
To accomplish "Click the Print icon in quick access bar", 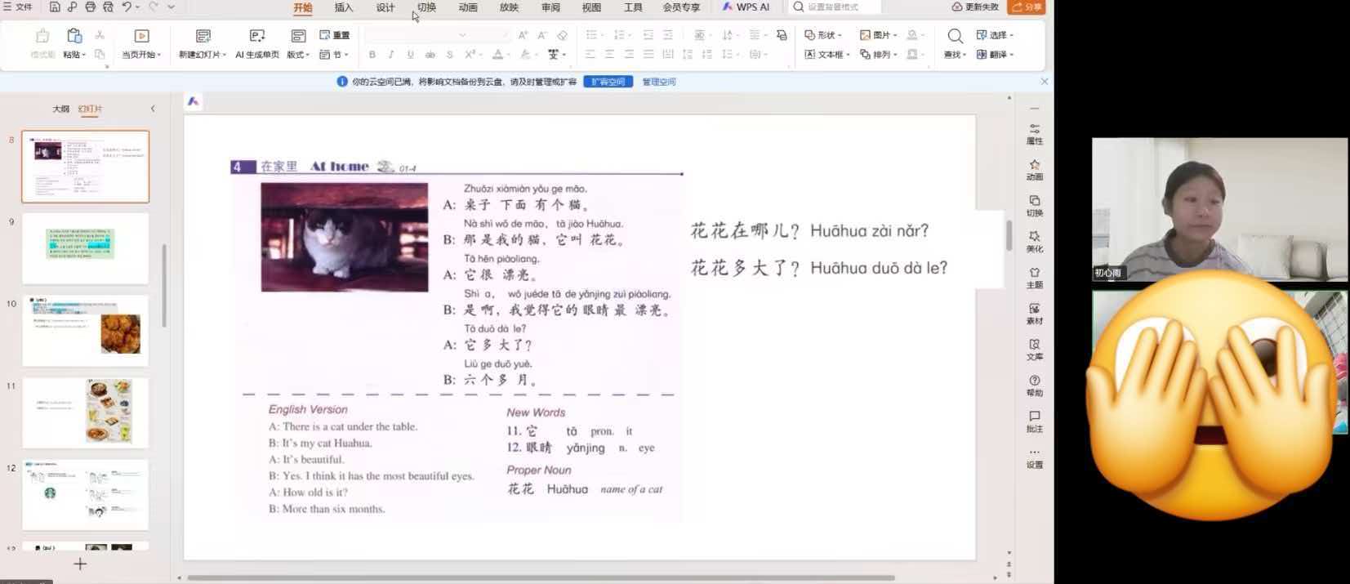I will pos(90,7).
